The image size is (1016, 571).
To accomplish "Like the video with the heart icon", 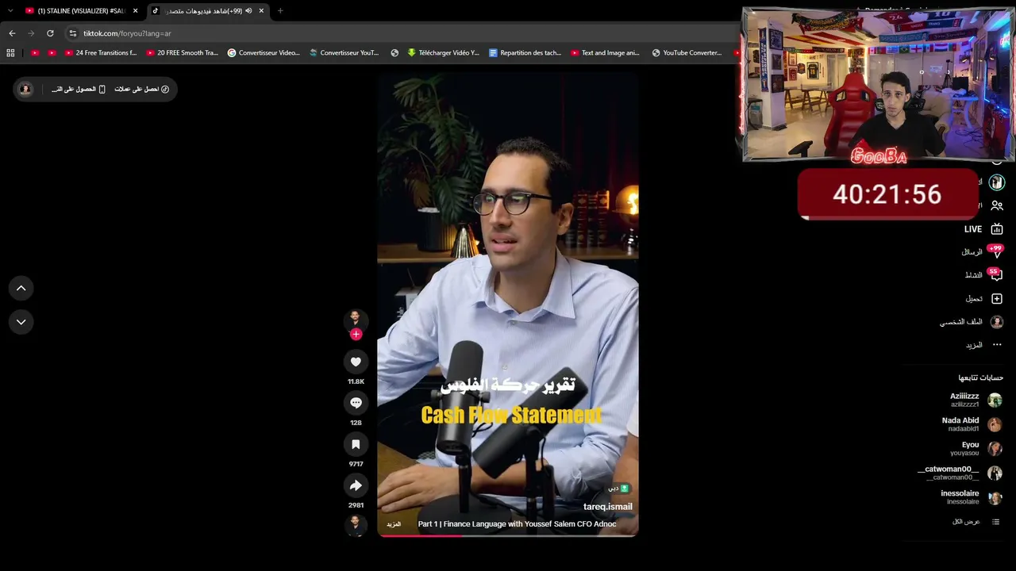I will click(356, 362).
